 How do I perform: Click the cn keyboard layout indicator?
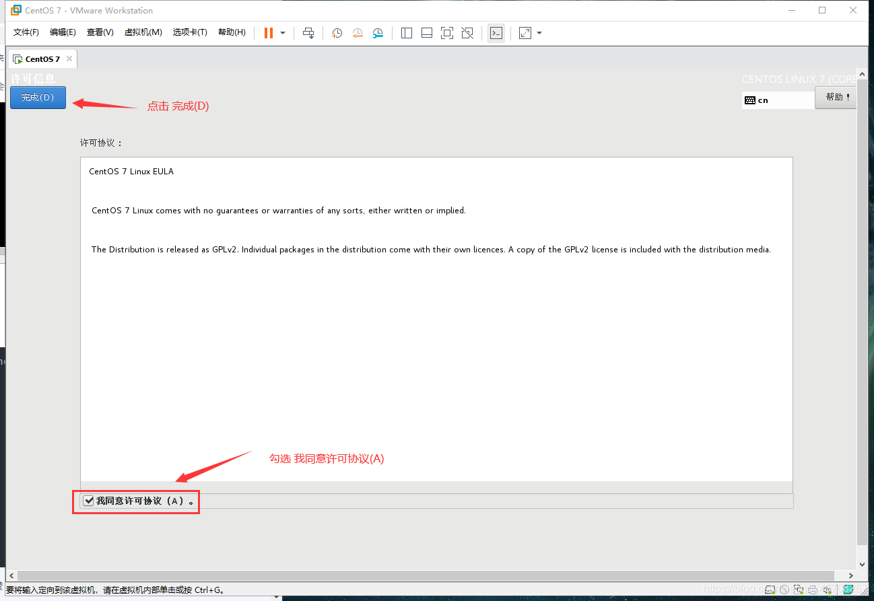[x=778, y=100]
